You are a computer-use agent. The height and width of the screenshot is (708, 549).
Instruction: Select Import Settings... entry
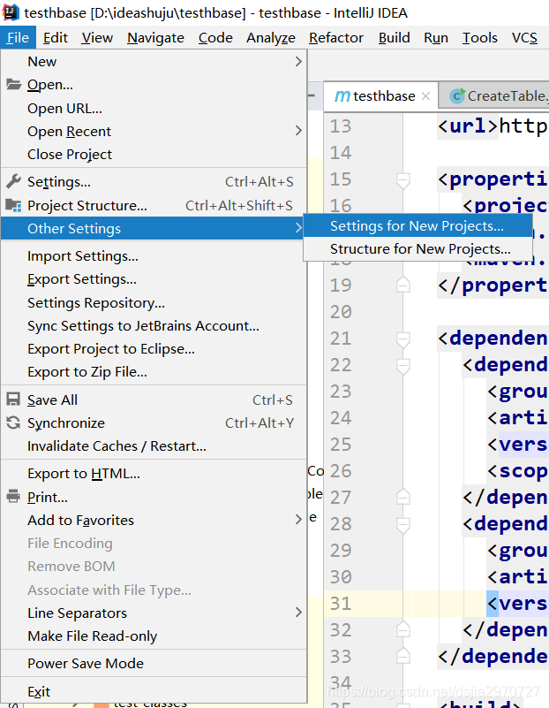(x=154, y=256)
